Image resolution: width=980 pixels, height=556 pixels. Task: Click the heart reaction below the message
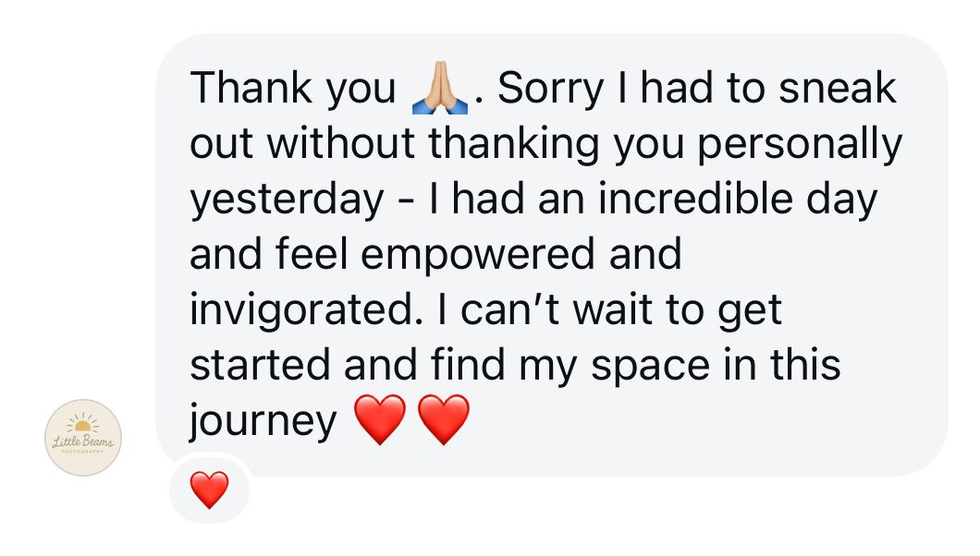coord(209,490)
